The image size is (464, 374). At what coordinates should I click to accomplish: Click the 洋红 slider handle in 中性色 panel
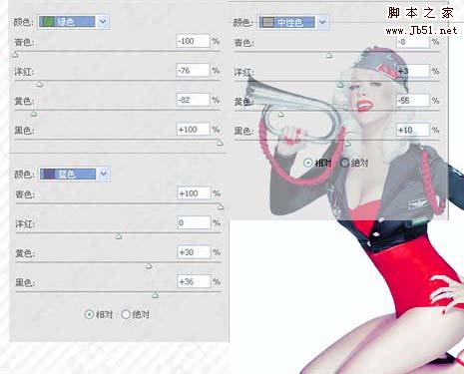(340, 85)
